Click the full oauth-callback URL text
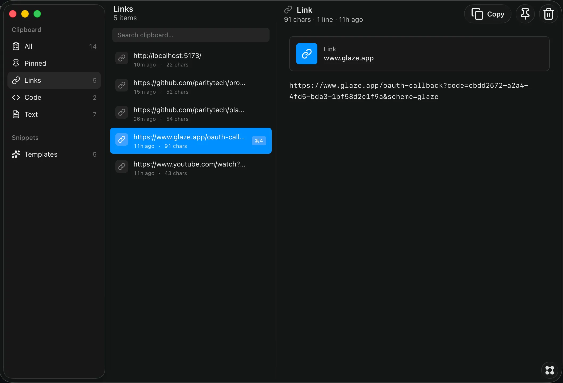This screenshot has width=563, height=383. pyautogui.click(x=409, y=91)
